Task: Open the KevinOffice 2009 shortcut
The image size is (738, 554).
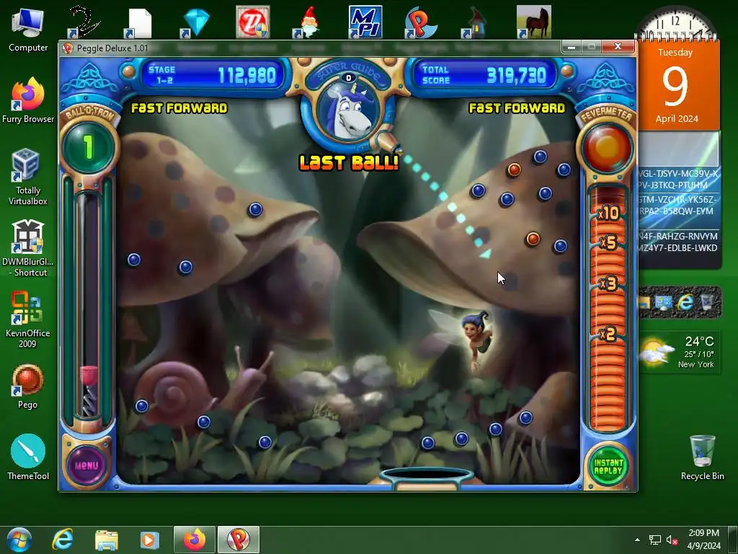Action: coord(28,320)
